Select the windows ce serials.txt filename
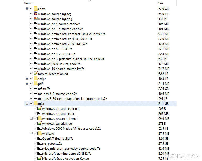Viewport: 202px width, 161px height. tap(57, 124)
